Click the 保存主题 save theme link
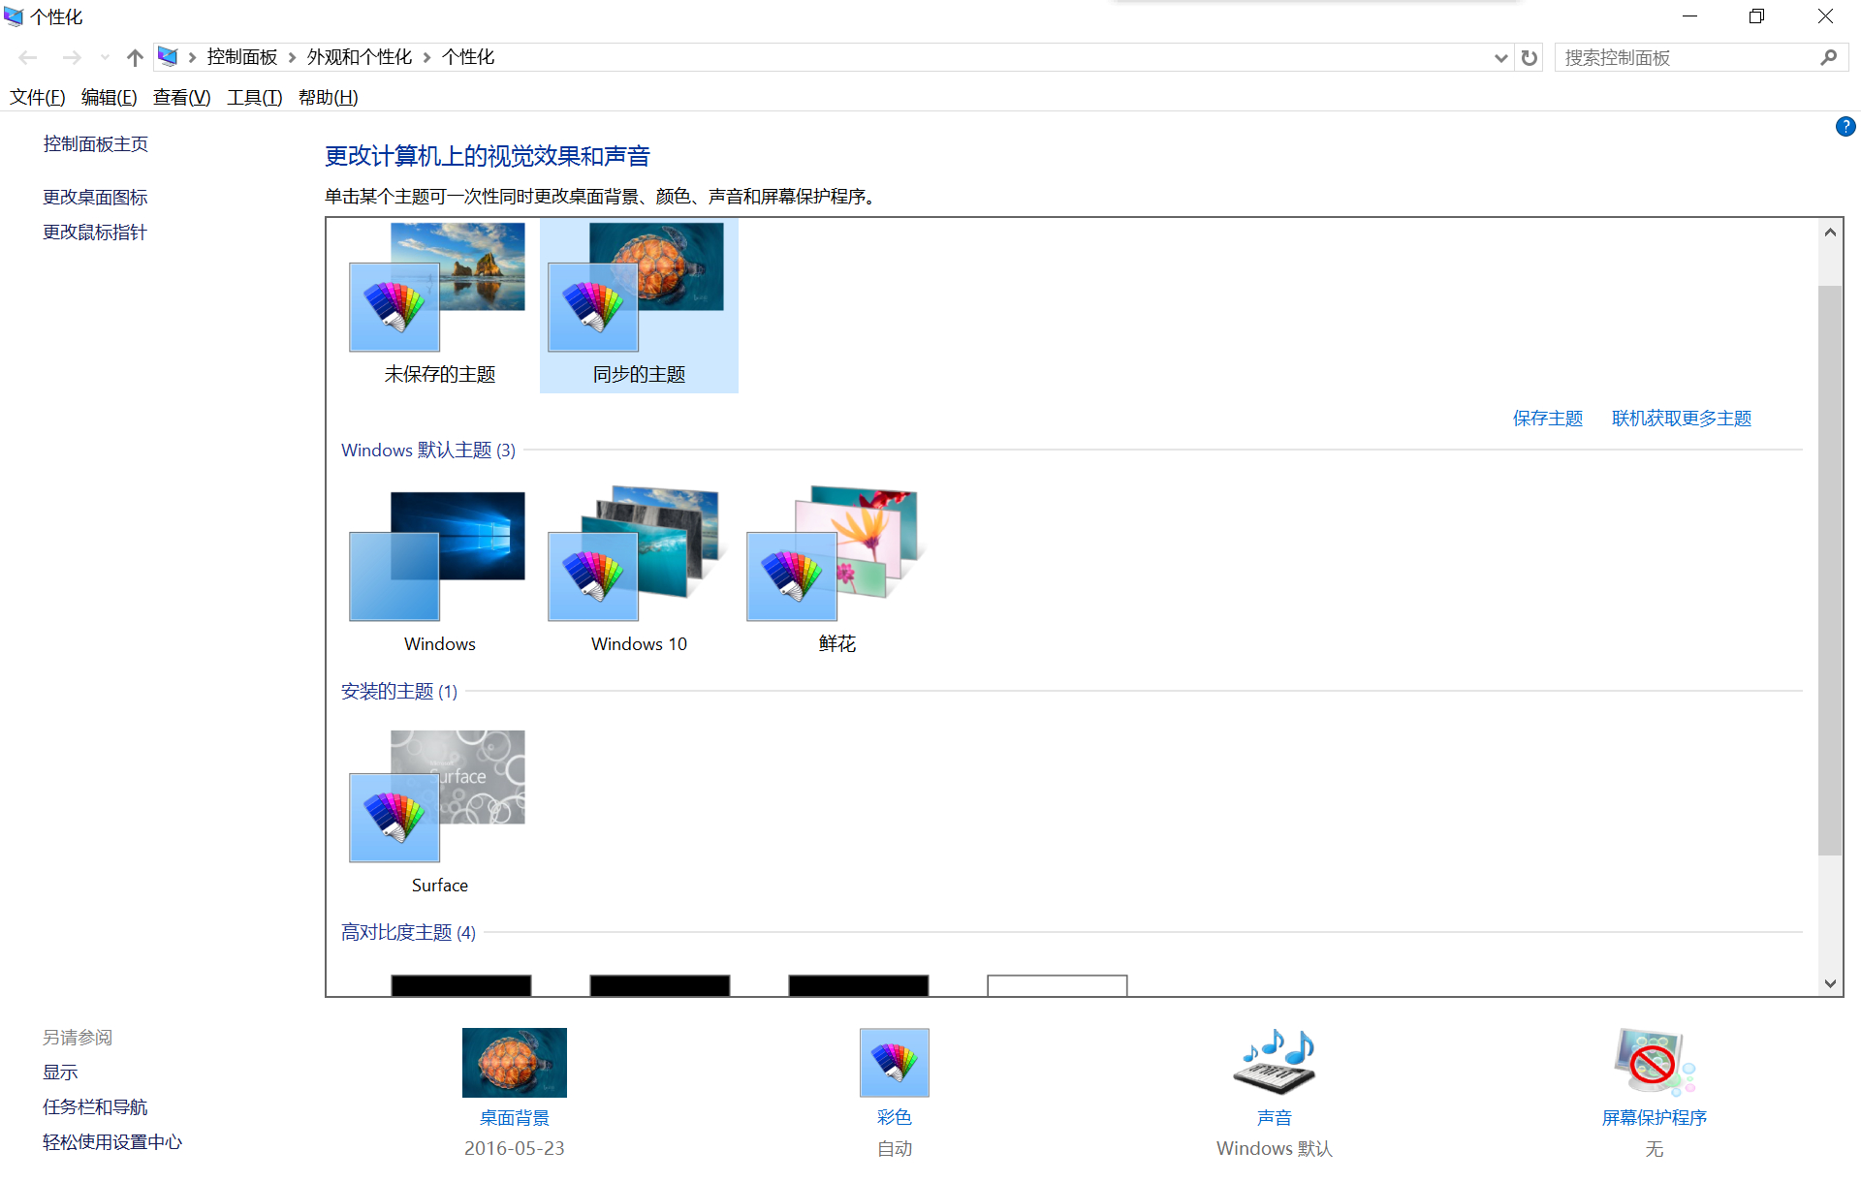This screenshot has height=1182, width=1861. 1547,419
